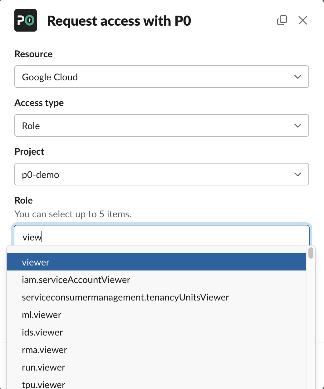Click the chevron arrow in the Access type field

[297, 126]
